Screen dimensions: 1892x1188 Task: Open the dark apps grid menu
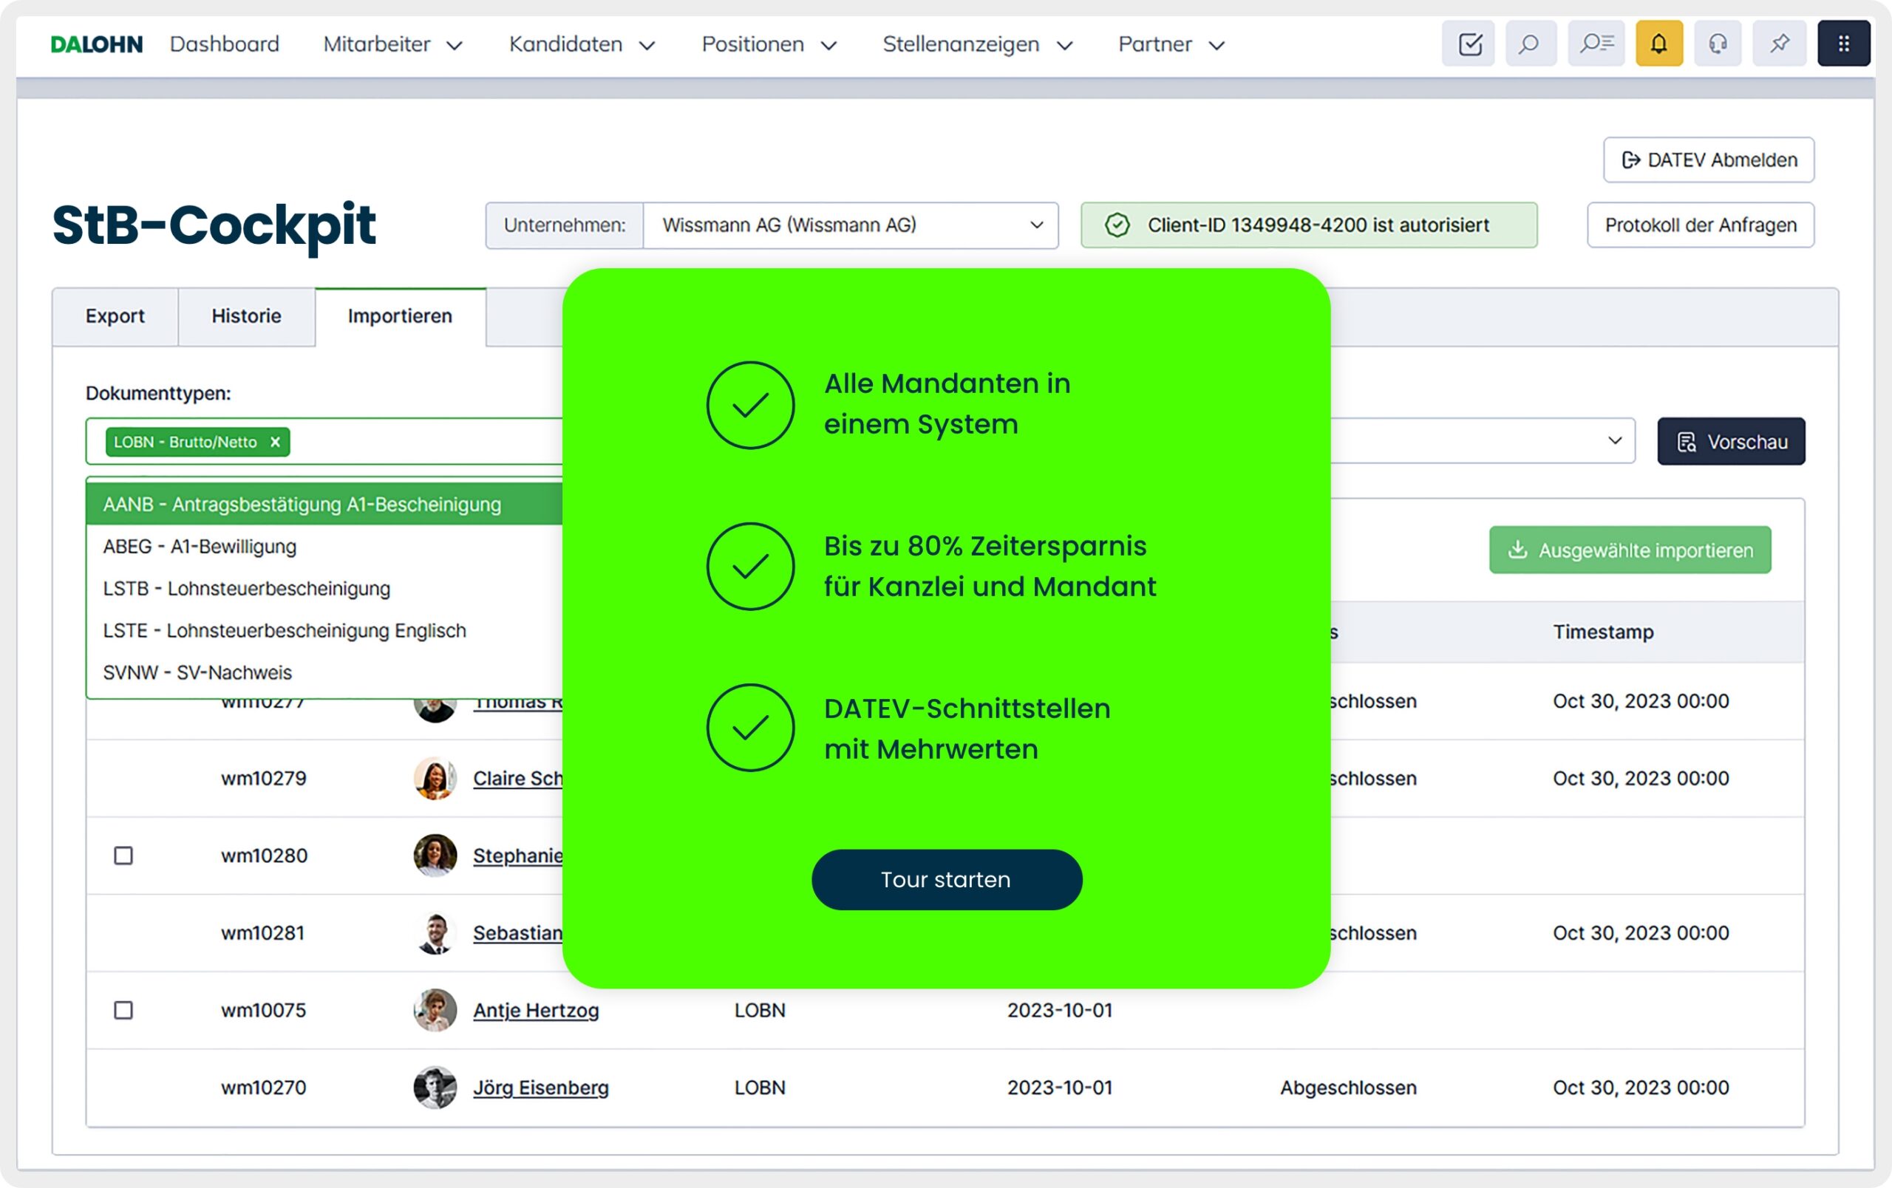pyautogui.click(x=1843, y=44)
